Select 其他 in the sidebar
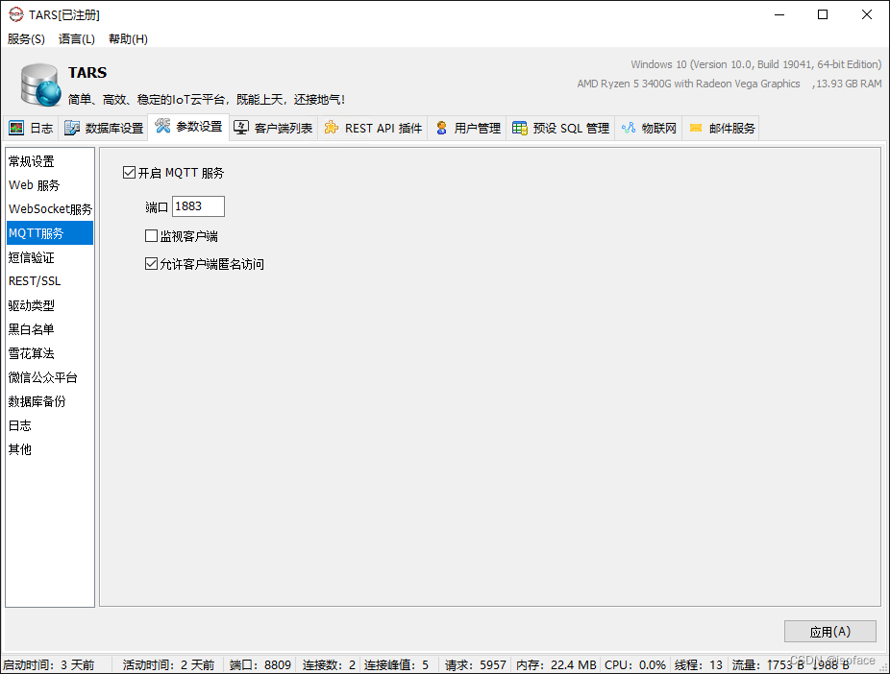890x674 pixels. pyautogui.click(x=49, y=449)
